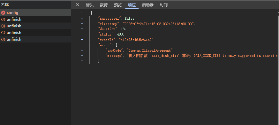Click the JSON icon of last unfinish request

tap(3, 39)
